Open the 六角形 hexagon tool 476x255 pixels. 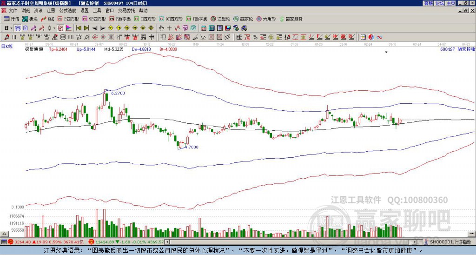pyautogui.click(x=266, y=19)
